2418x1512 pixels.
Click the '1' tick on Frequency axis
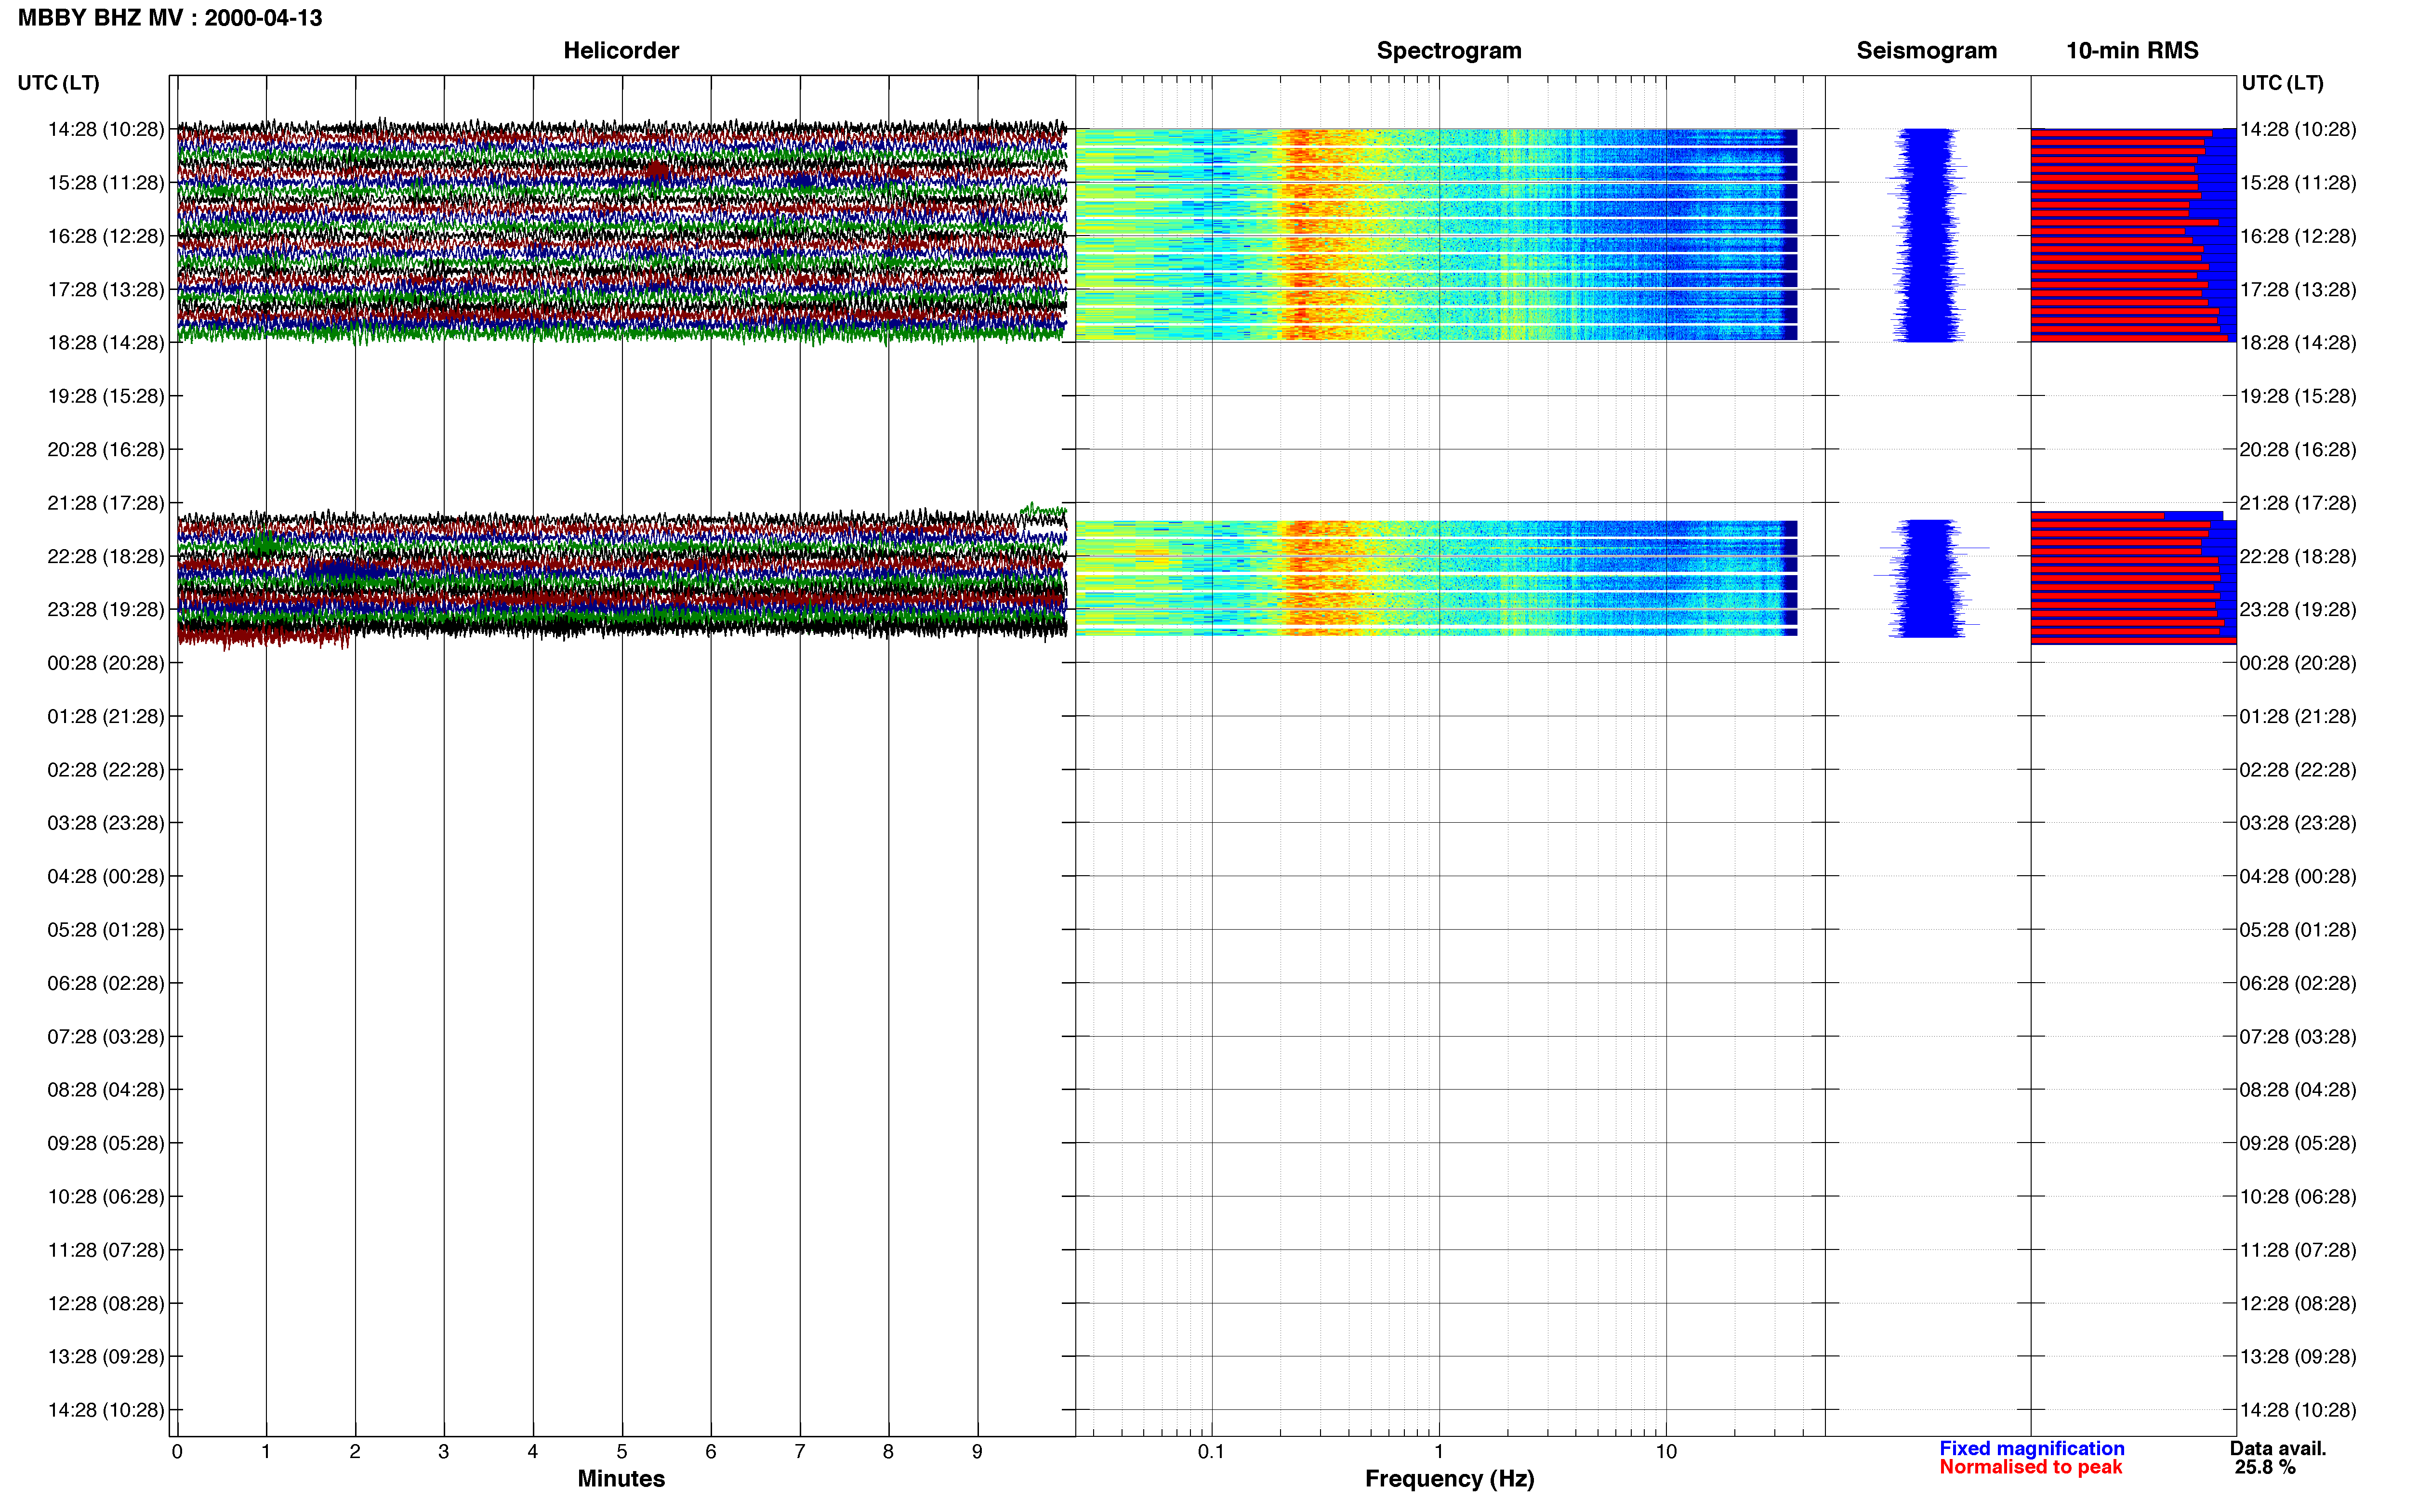[1439, 1452]
